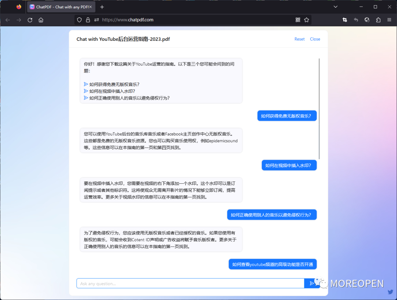This screenshot has width=397, height=300.
Task: Open the tracking protection shield icon
Action: [x=79, y=20]
